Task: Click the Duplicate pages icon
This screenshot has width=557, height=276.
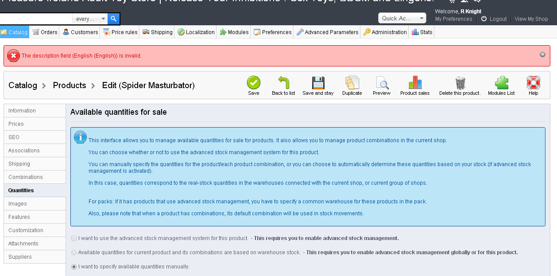Action: [352, 82]
